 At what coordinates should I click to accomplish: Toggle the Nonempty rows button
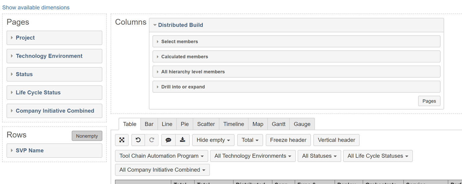(x=87, y=136)
